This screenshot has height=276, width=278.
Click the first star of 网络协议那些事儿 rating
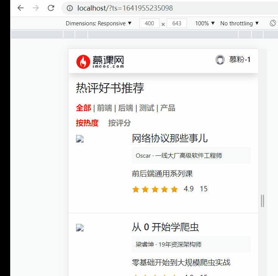click(x=136, y=189)
